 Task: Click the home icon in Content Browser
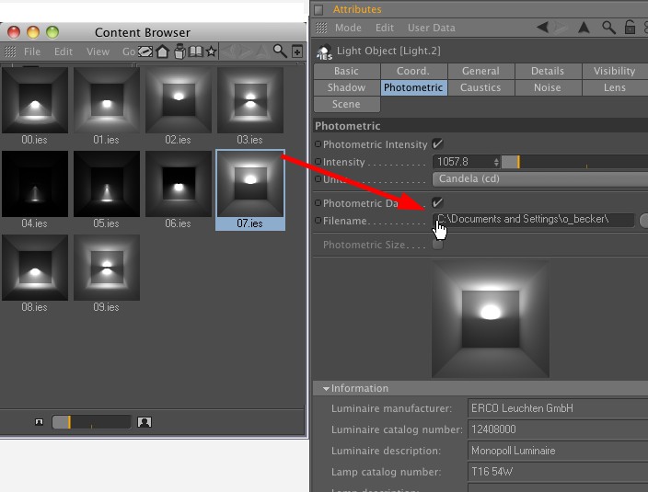click(163, 51)
